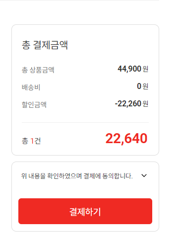The width and height of the screenshot is (180, 248).
Task: Expand the payment agreement chevron arrow
Action: coord(144,175)
